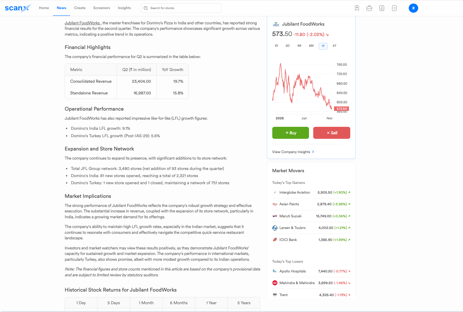This screenshot has width=463, height=312.
Task: Click the scanx logo
Action: (x=18, y=8)
